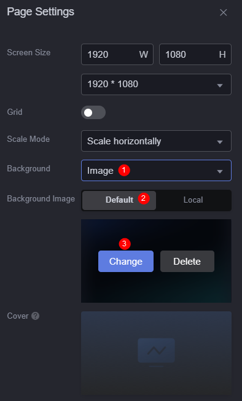Click the Cover help question mark icon
This screenshot has width=242, height=401.
pos(35,316)
